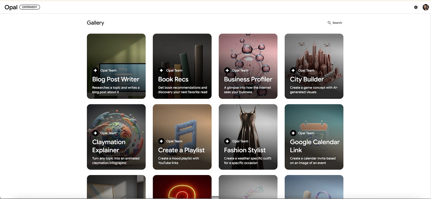Viewport: 431px width, 199px height.
Task: Click 'Create a game concept' description text
Action: click(314, 90)
